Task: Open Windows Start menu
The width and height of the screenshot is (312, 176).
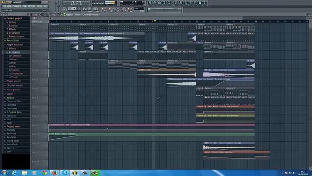Action: pos(4,173)
